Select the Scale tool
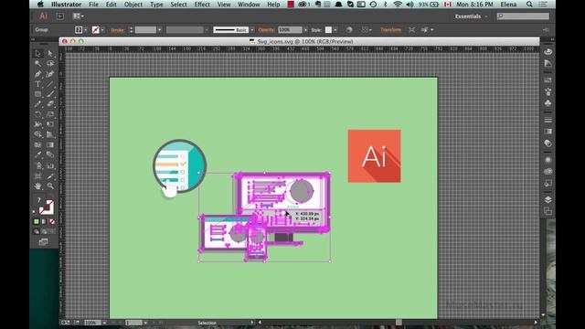 pos(50,114)
